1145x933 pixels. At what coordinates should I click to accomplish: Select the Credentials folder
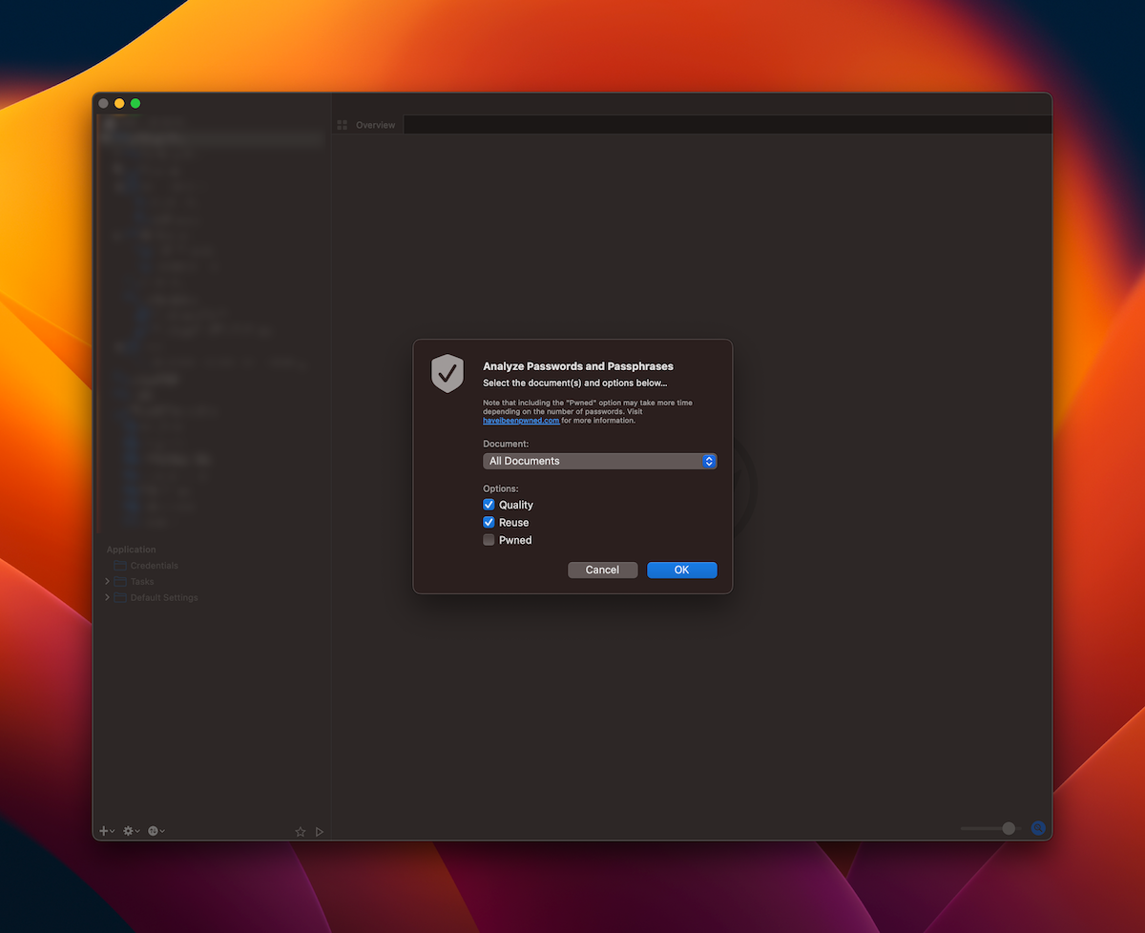(154, 566)
